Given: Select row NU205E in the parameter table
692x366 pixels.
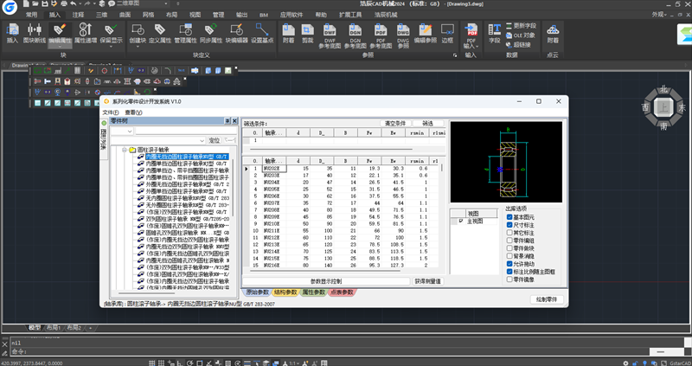Looking at the screenshot, I should coord(272,189).
